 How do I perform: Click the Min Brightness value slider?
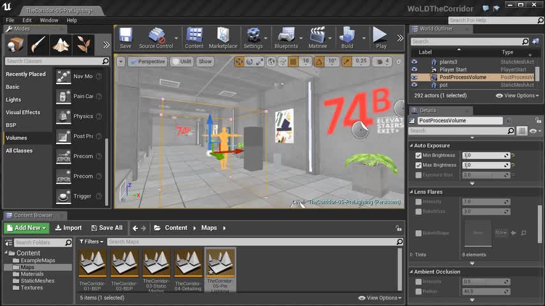[486, 156]
